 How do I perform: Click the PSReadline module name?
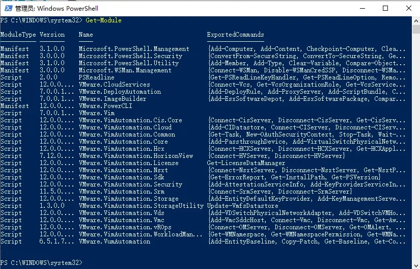96,77
